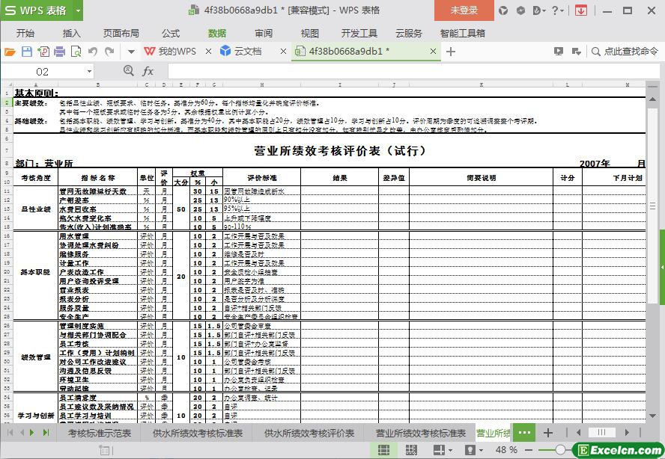The height and width of the screenshot is (459, 665).
Task: Open the 插入 ribbon tab
Action: click(x=71, y=34)
